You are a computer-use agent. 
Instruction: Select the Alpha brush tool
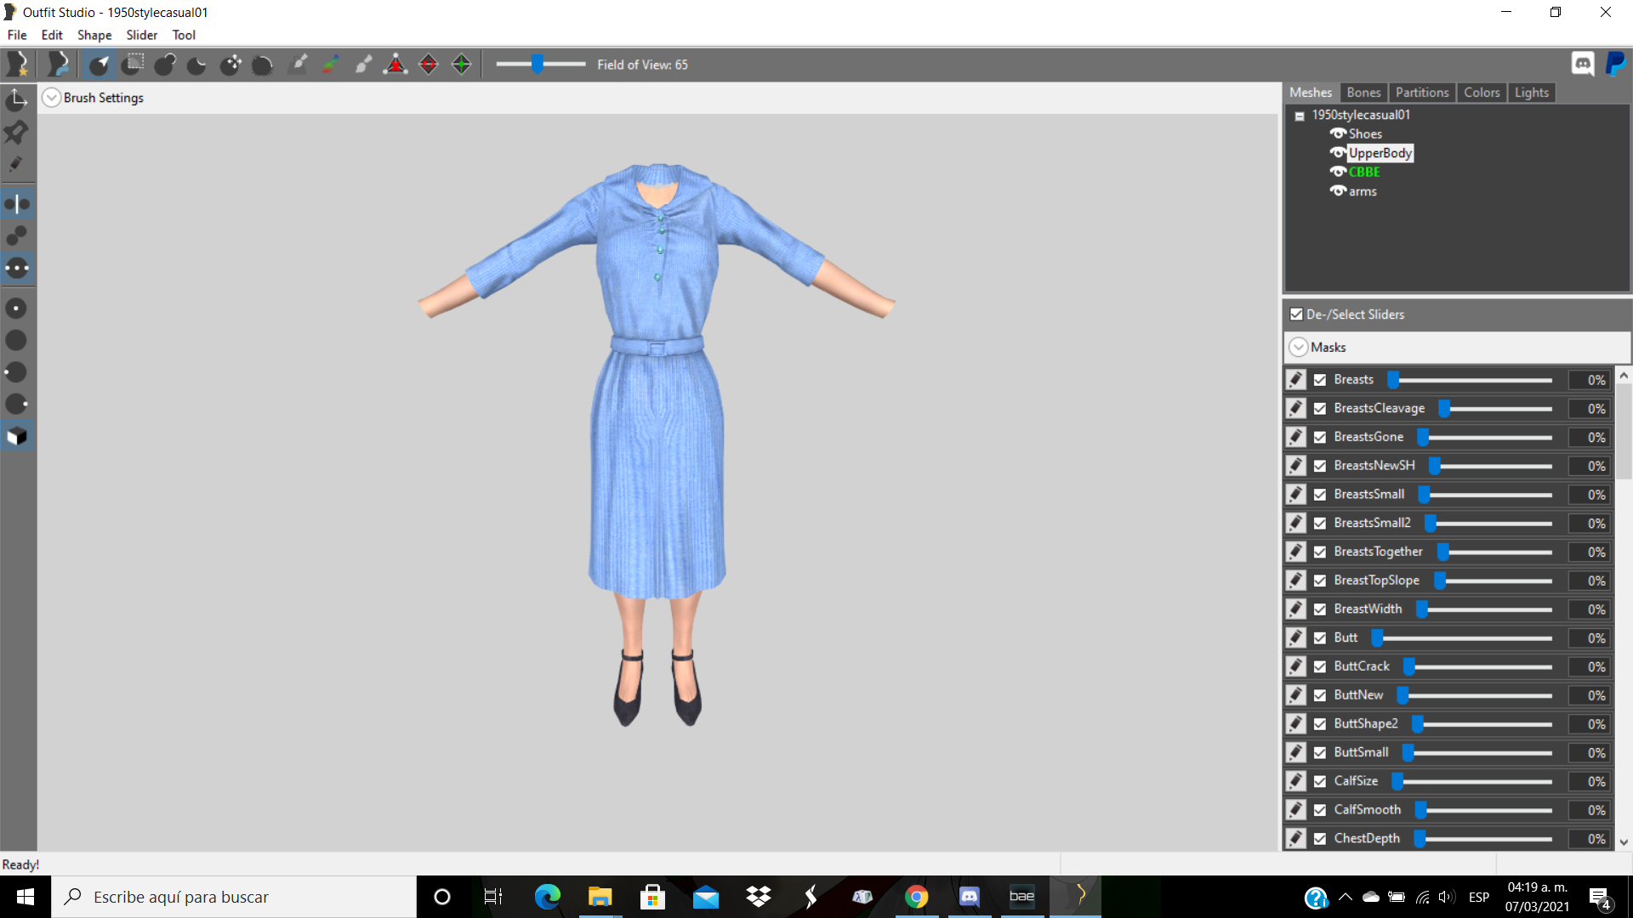click(363, 65)
